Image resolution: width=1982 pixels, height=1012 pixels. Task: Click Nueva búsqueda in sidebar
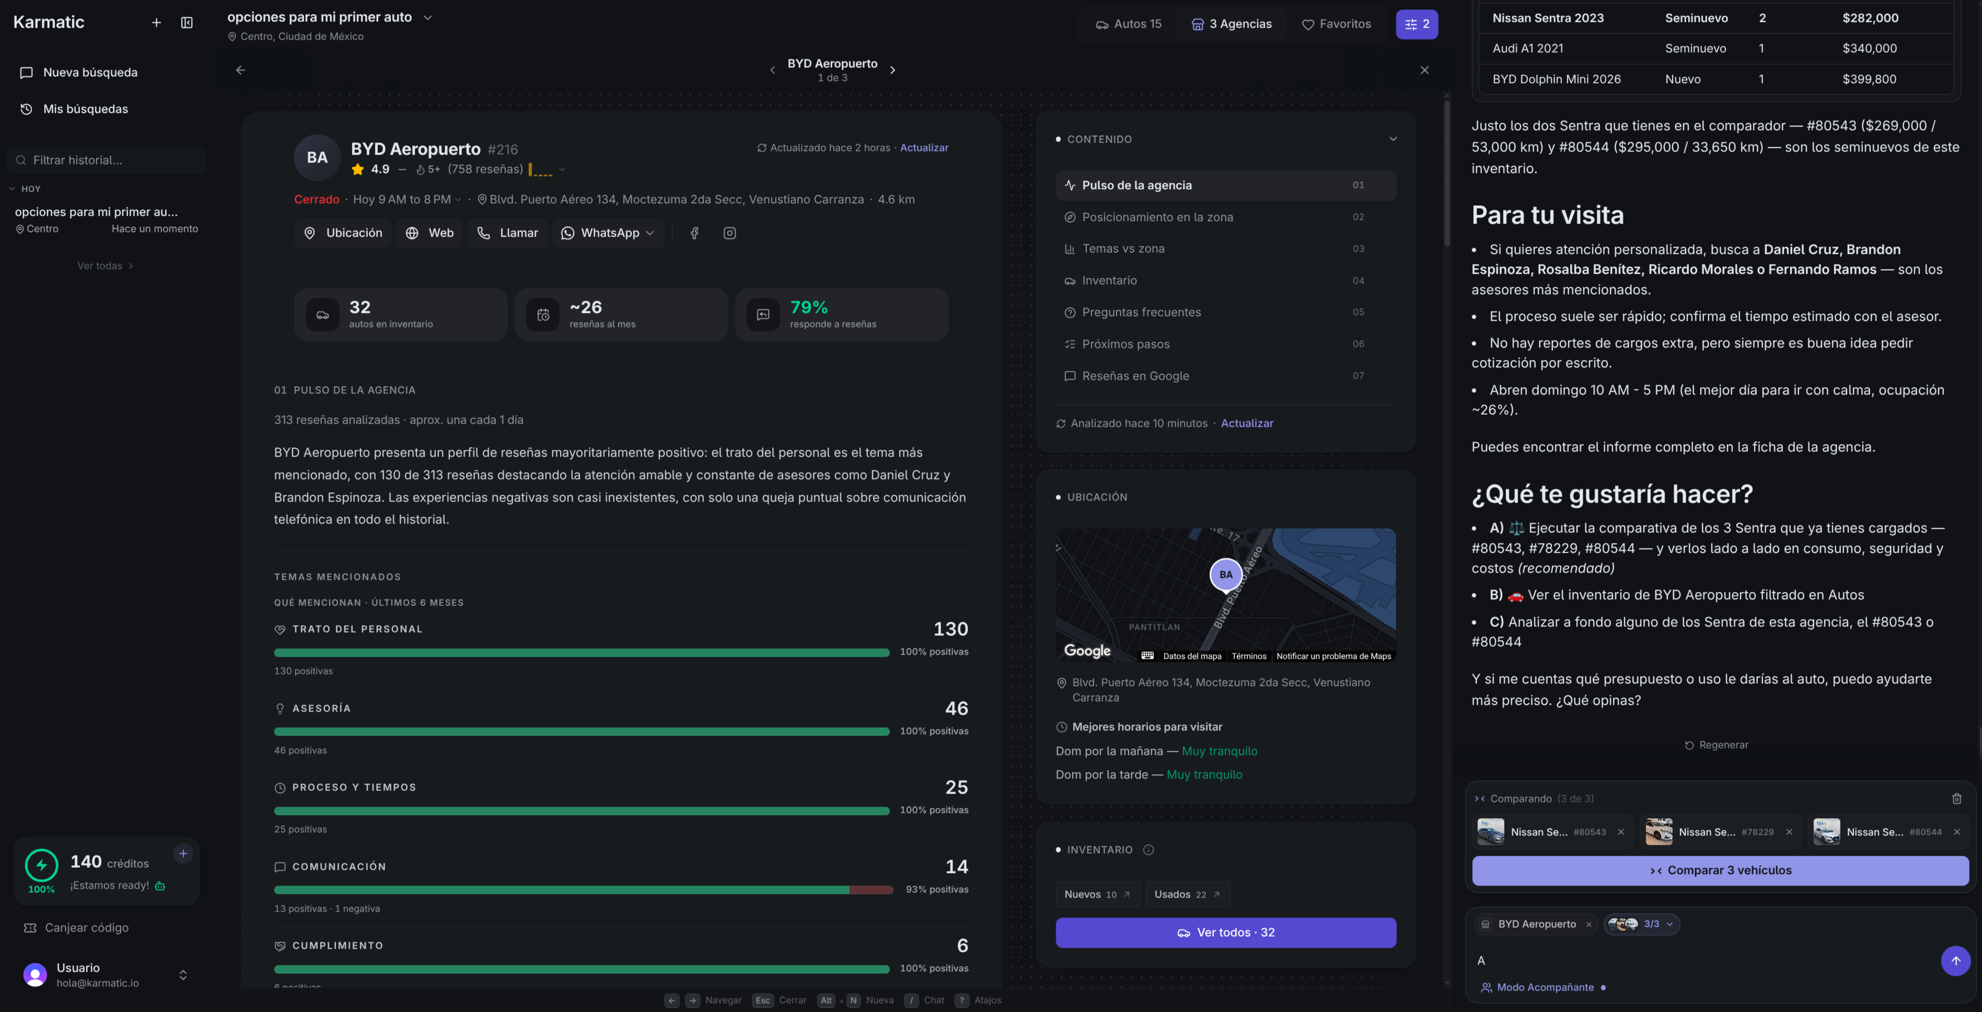coord(106,72)
